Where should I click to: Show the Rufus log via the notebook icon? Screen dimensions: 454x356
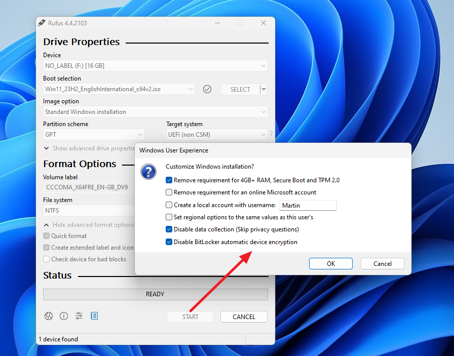point(94,315)
